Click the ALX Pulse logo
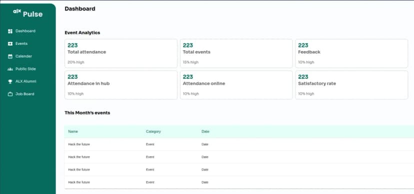This screenshot has width=414, height=194. pyautogui.click(x=27, y=13)
